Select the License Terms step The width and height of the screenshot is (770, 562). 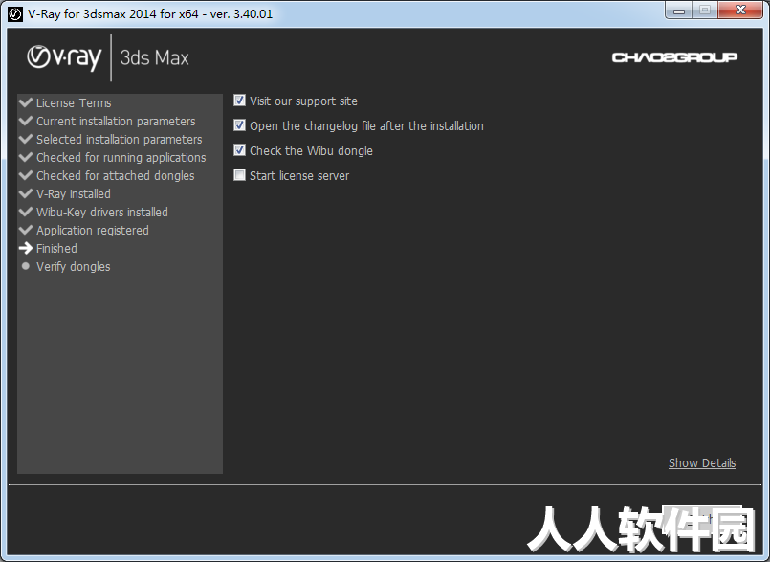74,102
